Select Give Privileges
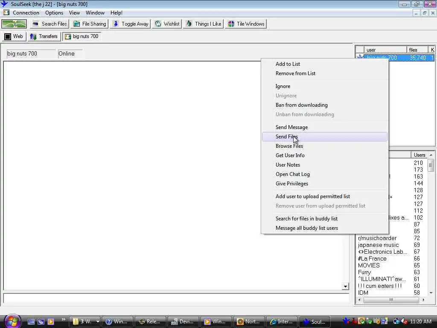The image size is (437, 328). click(325, 184)
